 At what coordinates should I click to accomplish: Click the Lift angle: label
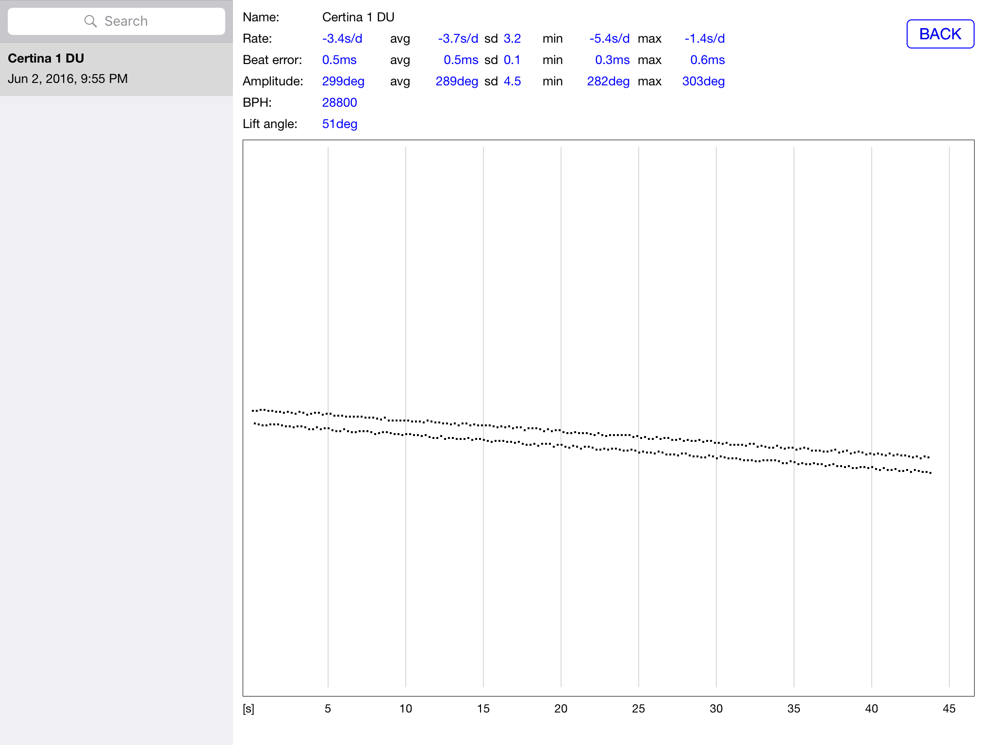(270, 124)
